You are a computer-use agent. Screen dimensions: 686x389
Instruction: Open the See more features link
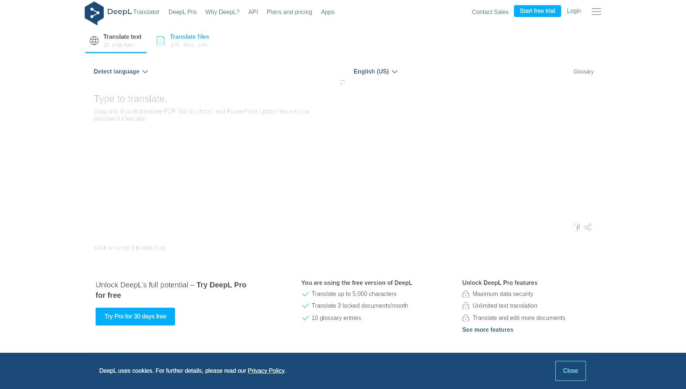pyautogui.click(x=488, y=330)
